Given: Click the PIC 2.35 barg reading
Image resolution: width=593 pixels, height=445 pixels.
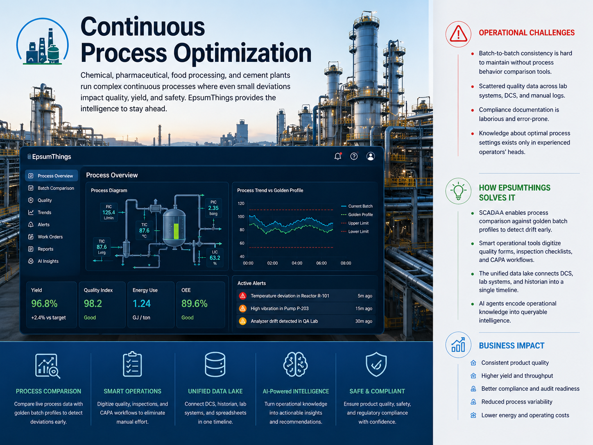Looking at the screenshot, I should (x=213, y=208).
